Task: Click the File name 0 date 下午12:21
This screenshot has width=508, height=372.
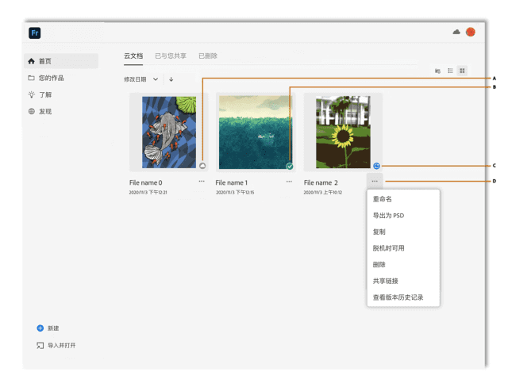Action: click(x=148, y=192)
